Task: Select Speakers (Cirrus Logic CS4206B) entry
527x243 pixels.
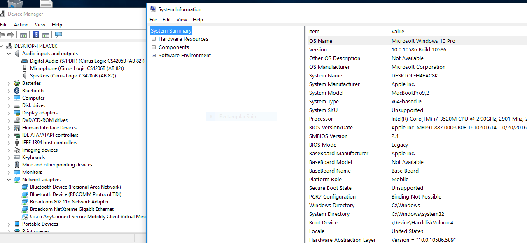Action: (73, 76)
